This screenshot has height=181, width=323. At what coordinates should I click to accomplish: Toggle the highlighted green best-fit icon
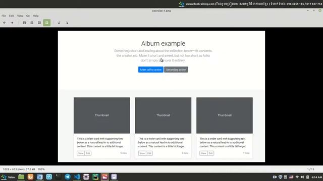click(47, 23)
